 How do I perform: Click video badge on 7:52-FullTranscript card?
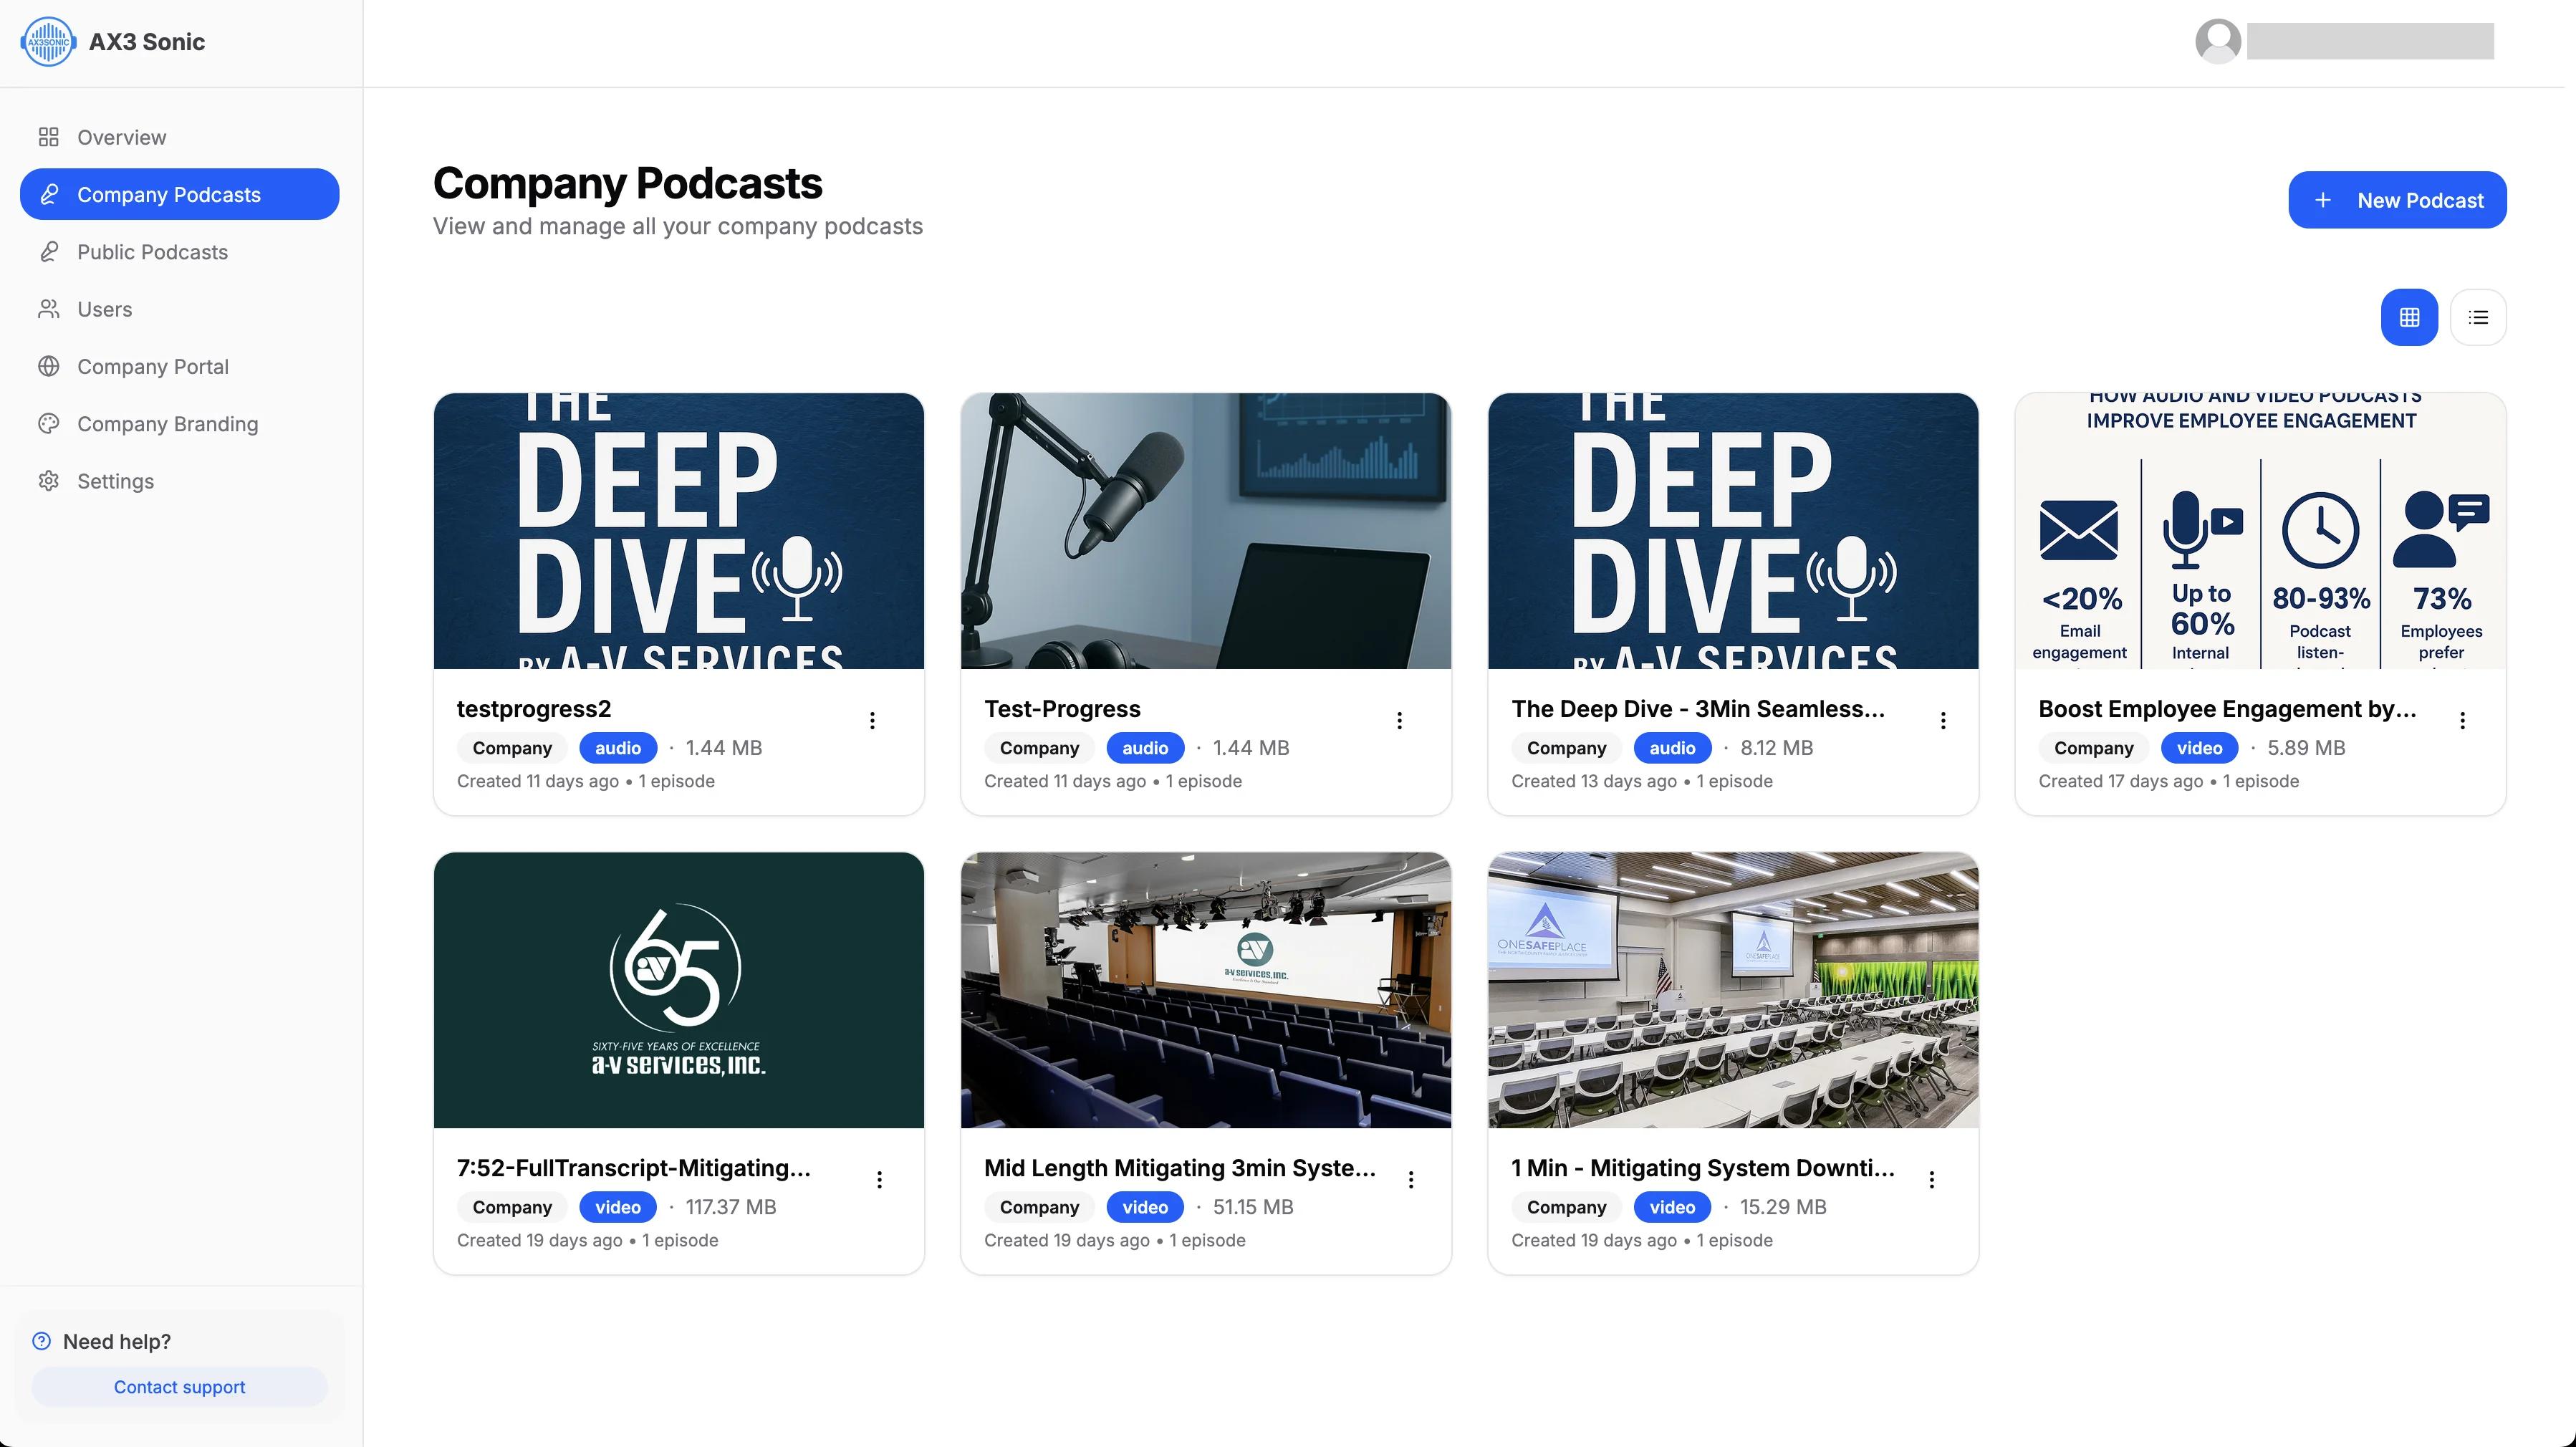coord(618,1207)
